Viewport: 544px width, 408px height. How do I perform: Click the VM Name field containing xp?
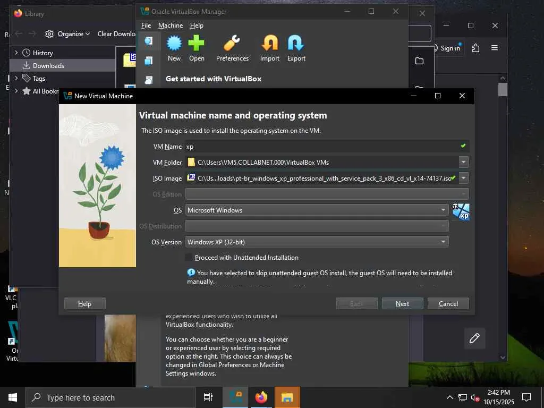click(327, 146)
